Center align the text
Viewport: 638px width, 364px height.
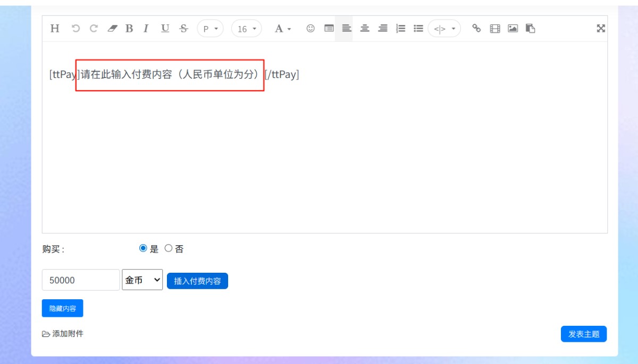point(365,29)
